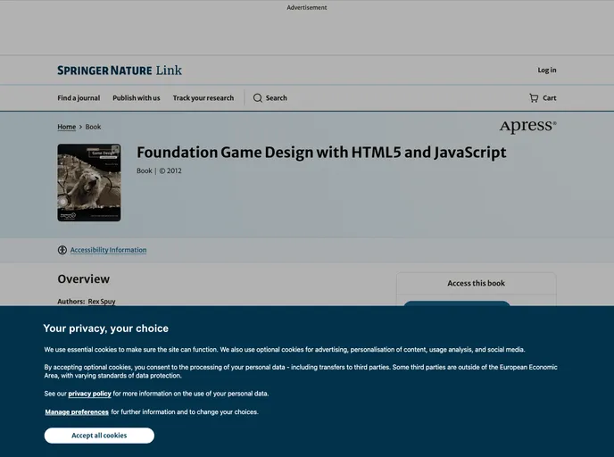This screenshot has height=457, width=614.
Task: Click the Overview heading
Action: [84, 278]
